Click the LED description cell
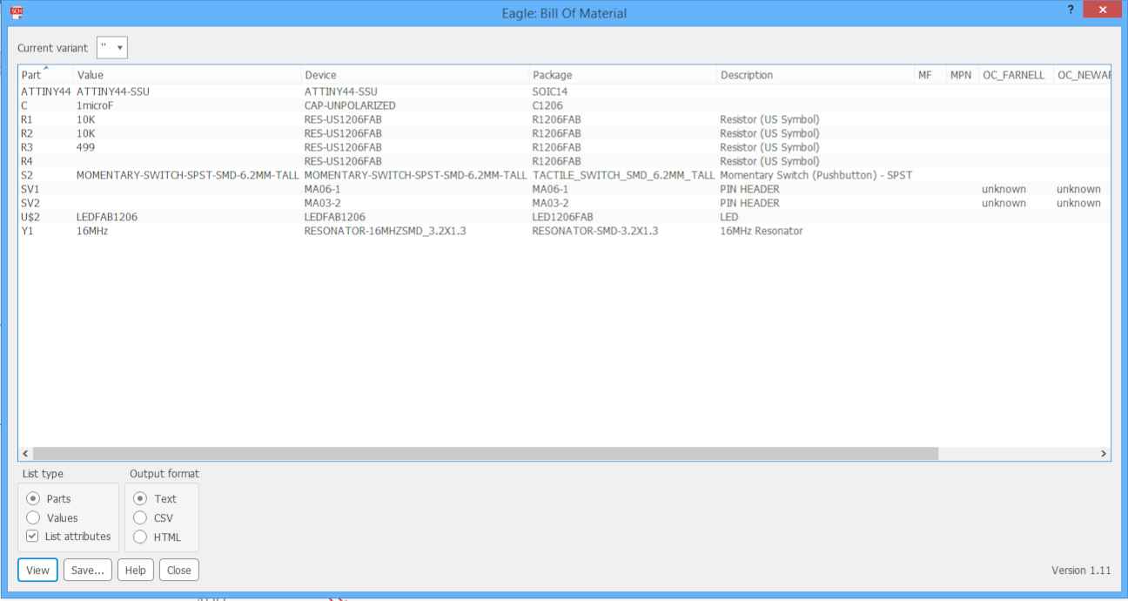This screenshot has height=601, width=1128. click(728, 217)
